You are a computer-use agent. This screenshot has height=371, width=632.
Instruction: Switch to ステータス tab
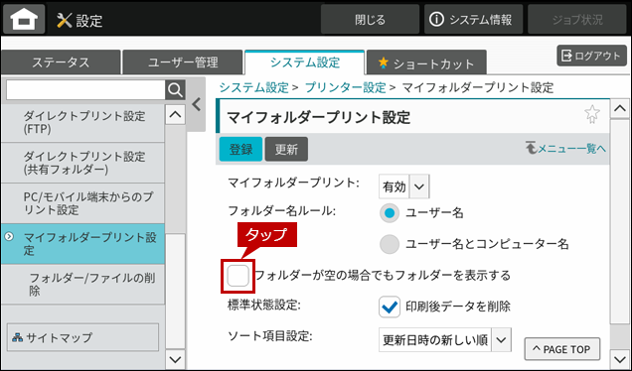point(61,62)
